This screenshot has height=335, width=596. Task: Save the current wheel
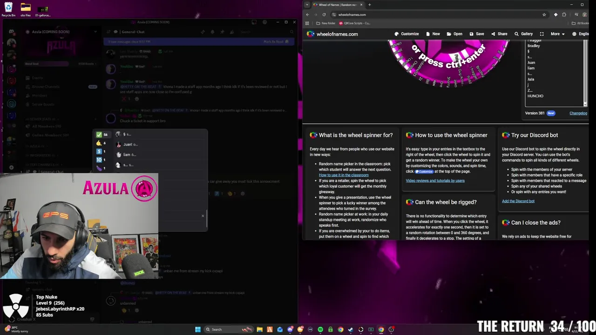point(476,34)
